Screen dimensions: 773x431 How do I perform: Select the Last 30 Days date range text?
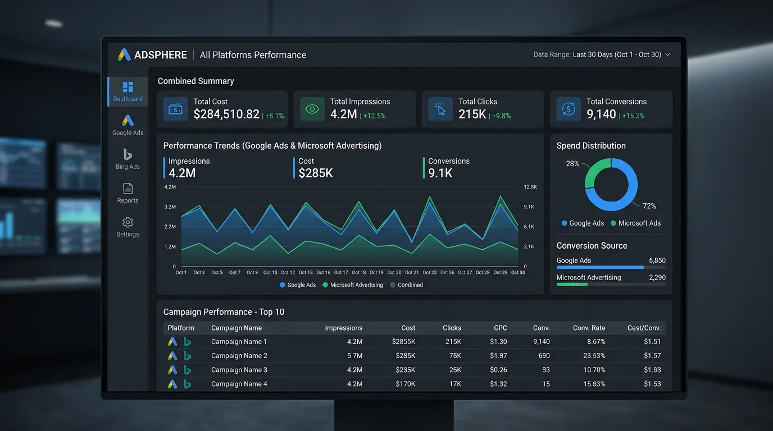pos(617,55)
